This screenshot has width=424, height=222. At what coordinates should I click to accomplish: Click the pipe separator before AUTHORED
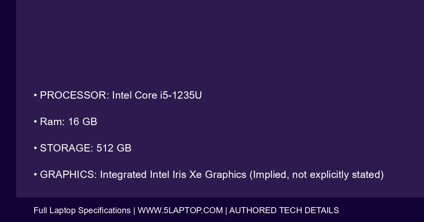coord(226,211)
